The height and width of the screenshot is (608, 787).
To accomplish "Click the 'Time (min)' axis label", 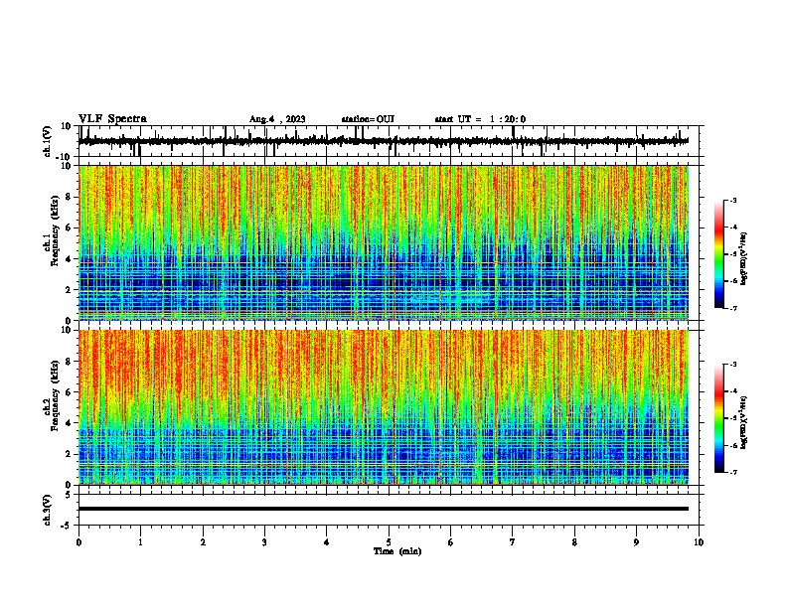I will tap(397, 551).
